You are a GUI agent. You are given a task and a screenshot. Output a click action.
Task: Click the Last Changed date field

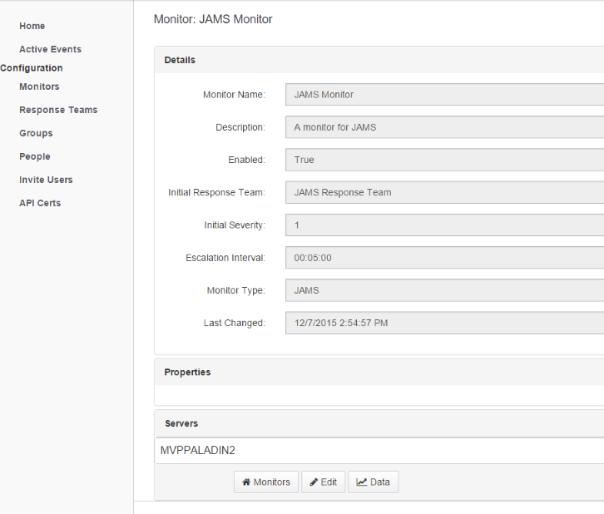[x=444, y=323]
